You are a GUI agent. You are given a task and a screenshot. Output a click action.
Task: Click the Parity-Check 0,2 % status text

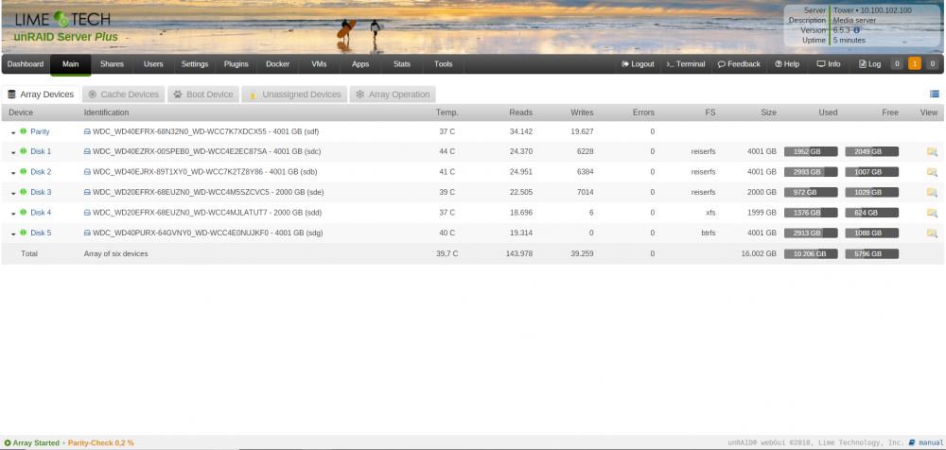pos(101,442)
